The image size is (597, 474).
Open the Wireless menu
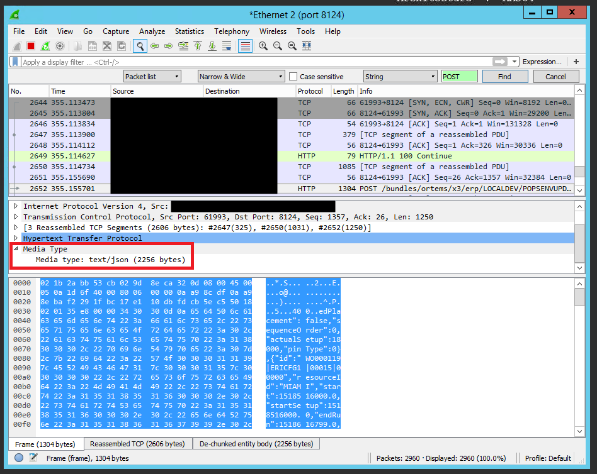coord(273,31)
